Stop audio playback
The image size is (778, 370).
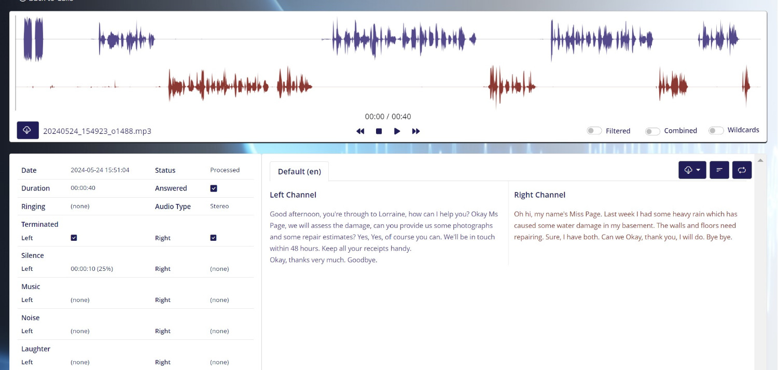379,131
